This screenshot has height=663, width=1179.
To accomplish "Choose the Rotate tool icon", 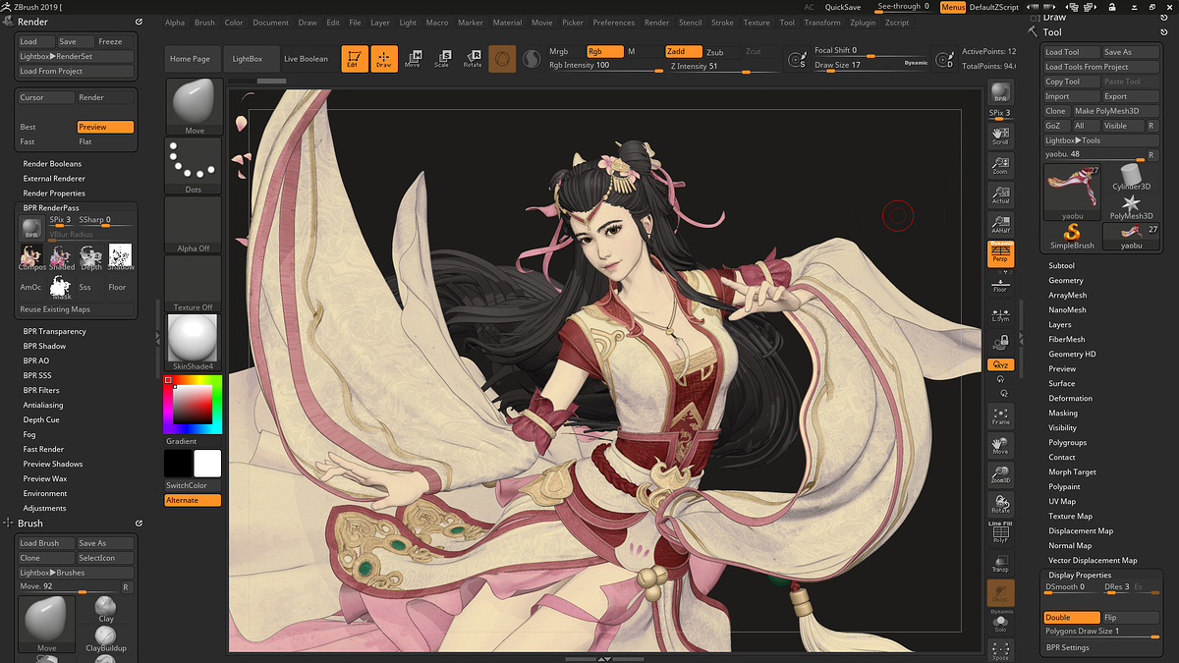I will pyautogui.click(x=473, y=59).
